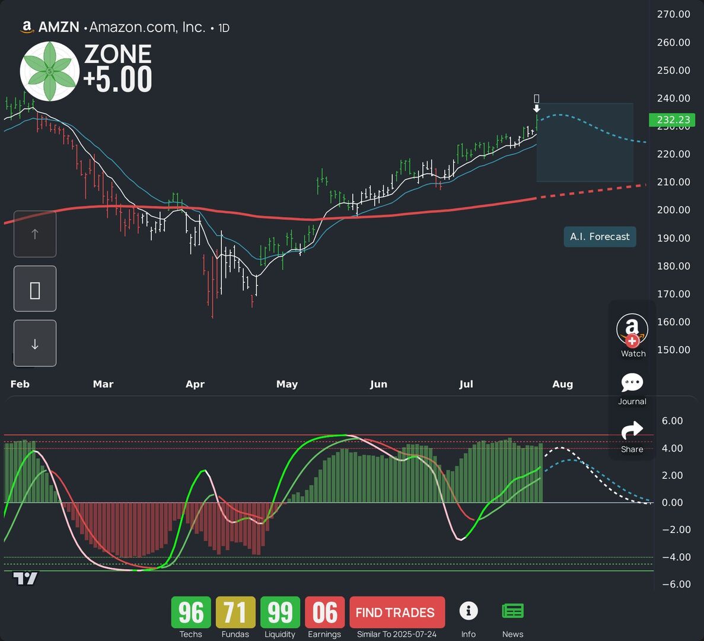Click the middle rectangle button between arrows
Image resolution: width=704 pixels, height=641 pixels.
click(x=35, y=289)
